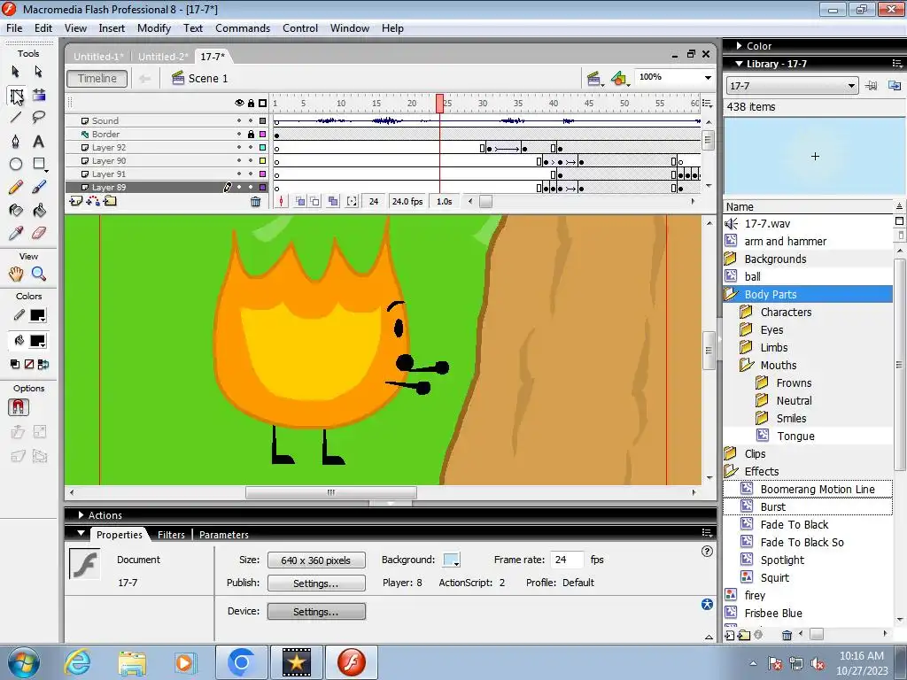This screenshot has height=680, width=907.
Task: Show or hide all layers eye
Action: (239, 103)
